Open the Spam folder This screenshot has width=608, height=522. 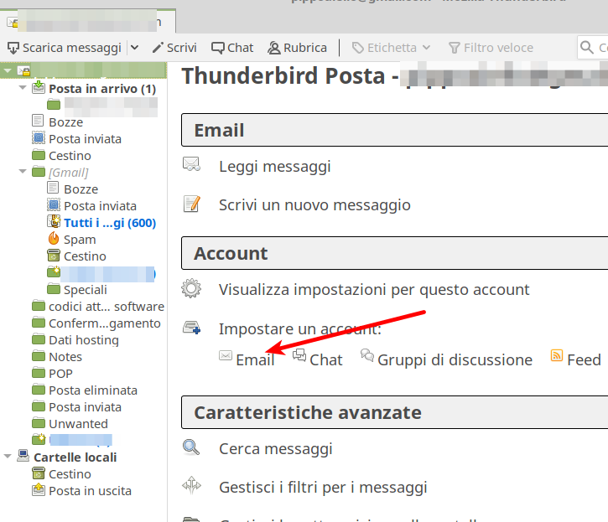(80, 240)
